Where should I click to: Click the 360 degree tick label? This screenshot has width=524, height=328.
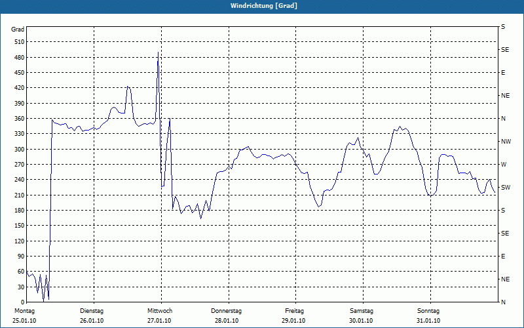20,119
